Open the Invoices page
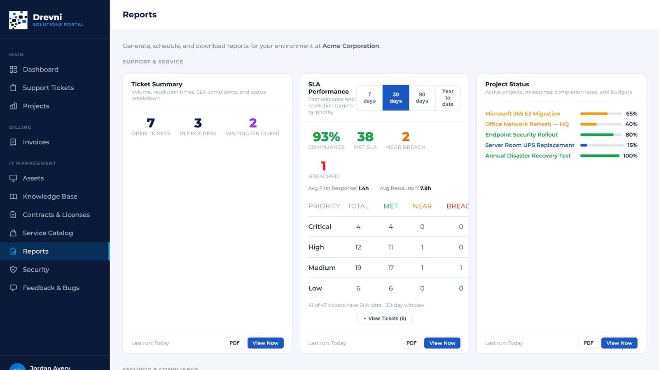Image resolution: width=659 pixels, height=370 pixels. click(x=55, y=142)
